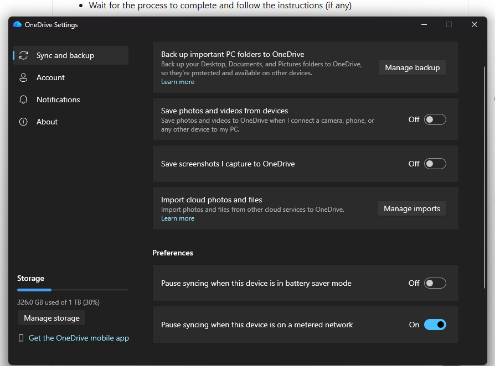Click the OneDrive cloud icon in title bar
495x366 pixels.
(x=17, y=24)
